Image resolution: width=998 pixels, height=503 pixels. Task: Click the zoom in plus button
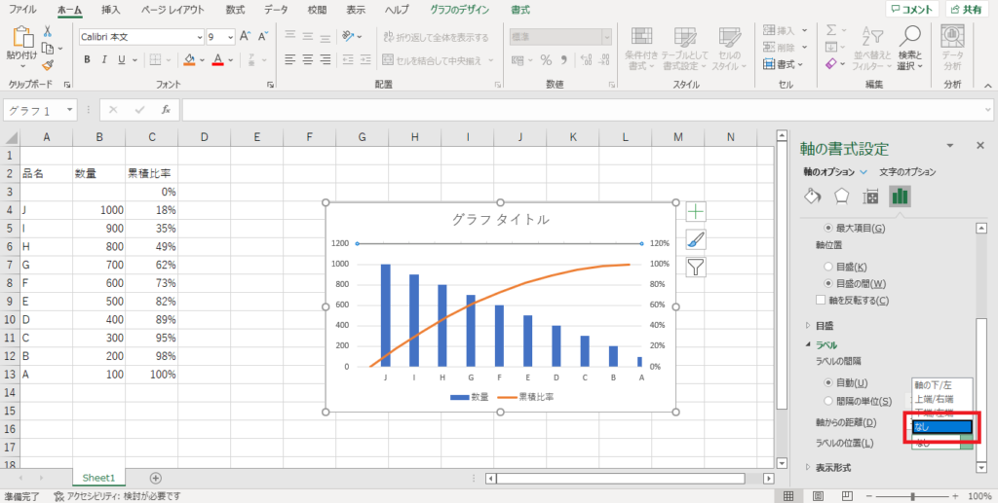point(955,496)
